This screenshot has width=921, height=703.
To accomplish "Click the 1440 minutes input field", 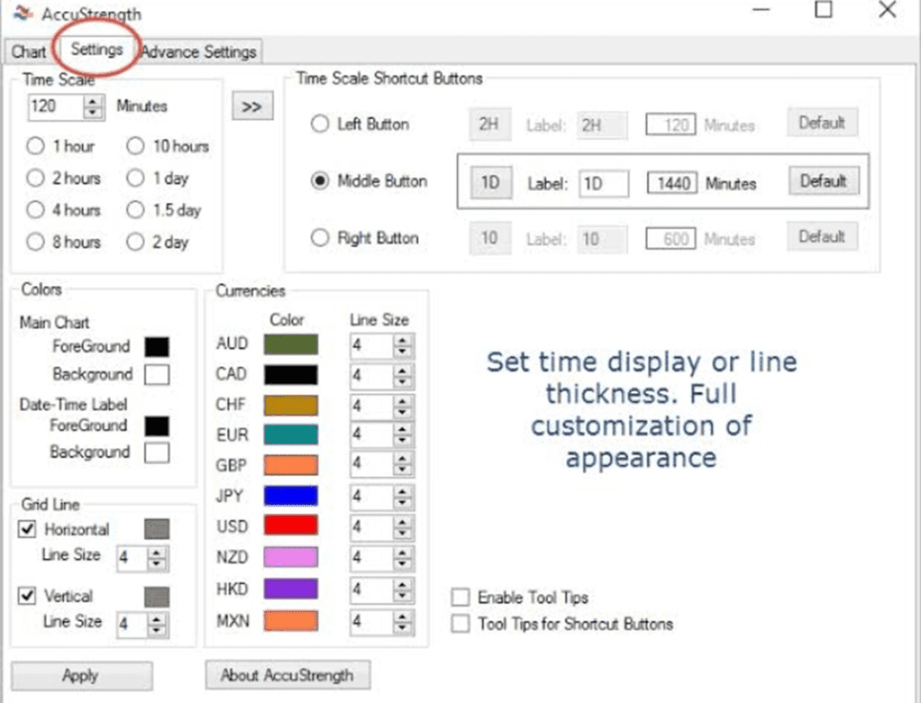I will click(672, 184).
